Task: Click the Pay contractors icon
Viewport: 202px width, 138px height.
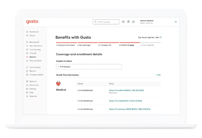Action: click(27, 46)
